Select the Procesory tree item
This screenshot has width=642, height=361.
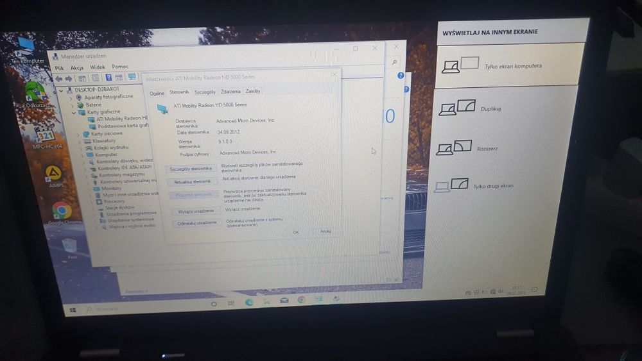tap(110, 201)
